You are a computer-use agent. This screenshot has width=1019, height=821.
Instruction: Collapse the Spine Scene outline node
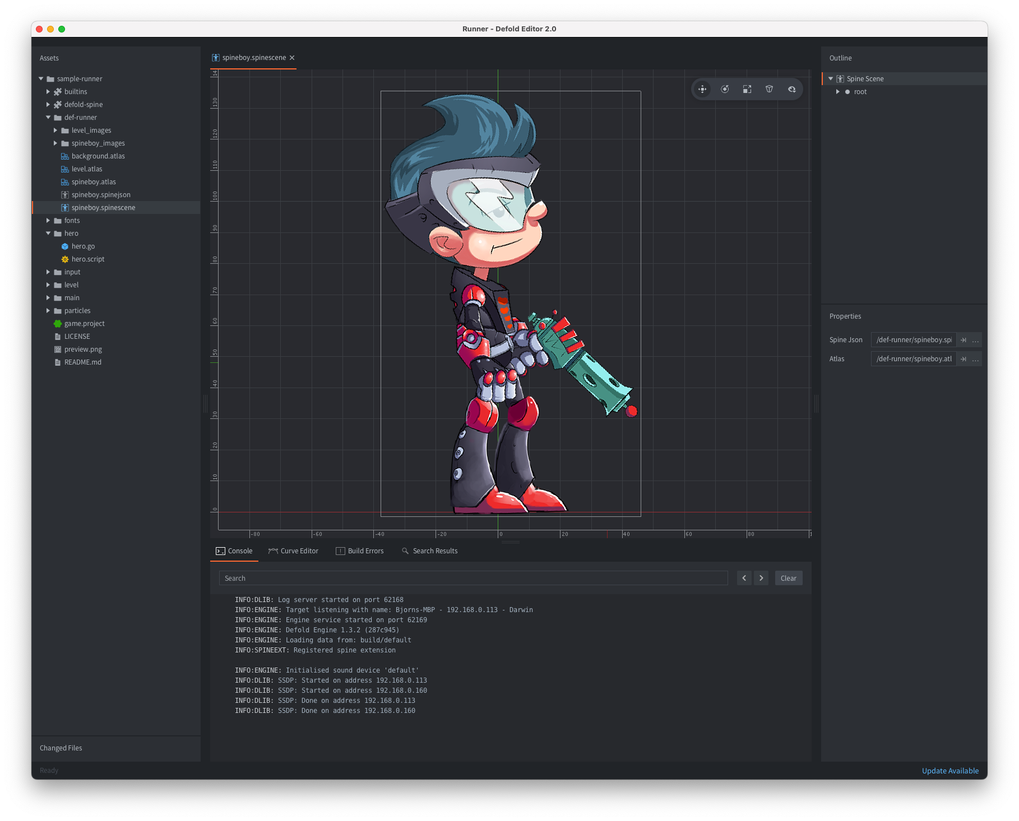pos(831,79)
